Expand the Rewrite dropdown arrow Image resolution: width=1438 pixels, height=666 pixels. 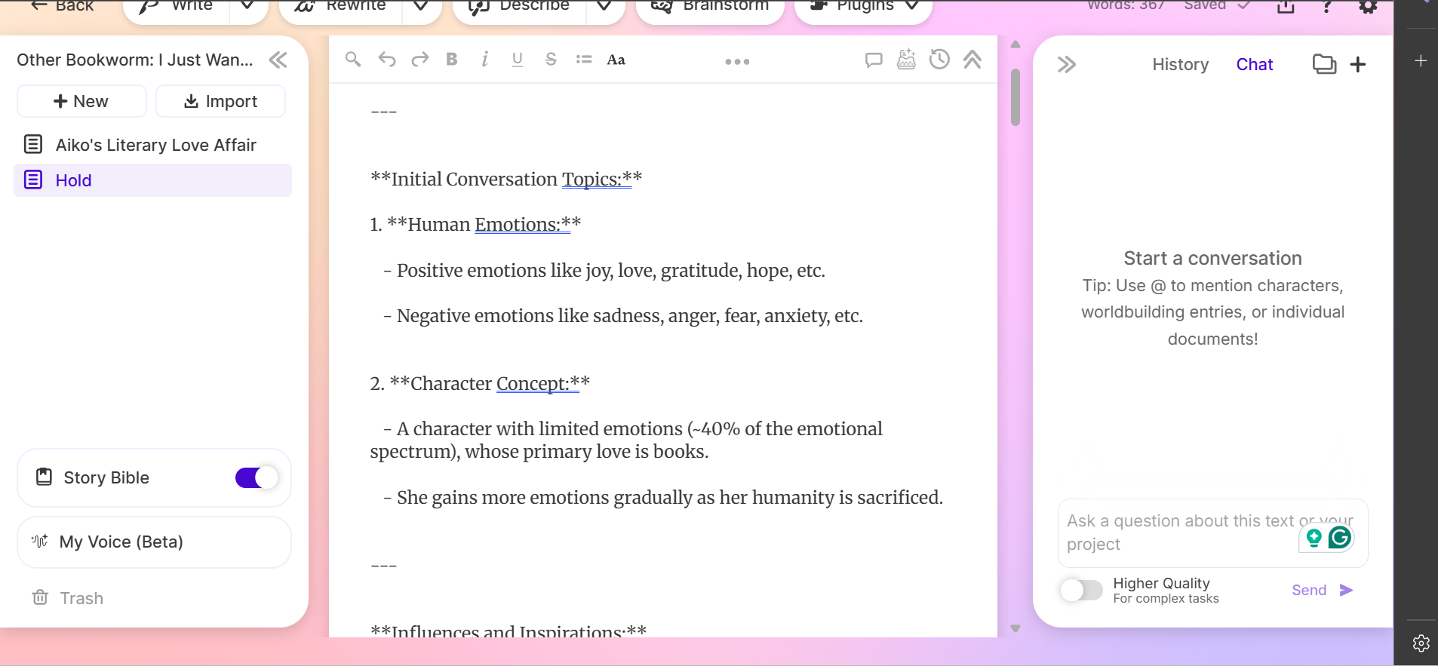(x=421, y=7)
